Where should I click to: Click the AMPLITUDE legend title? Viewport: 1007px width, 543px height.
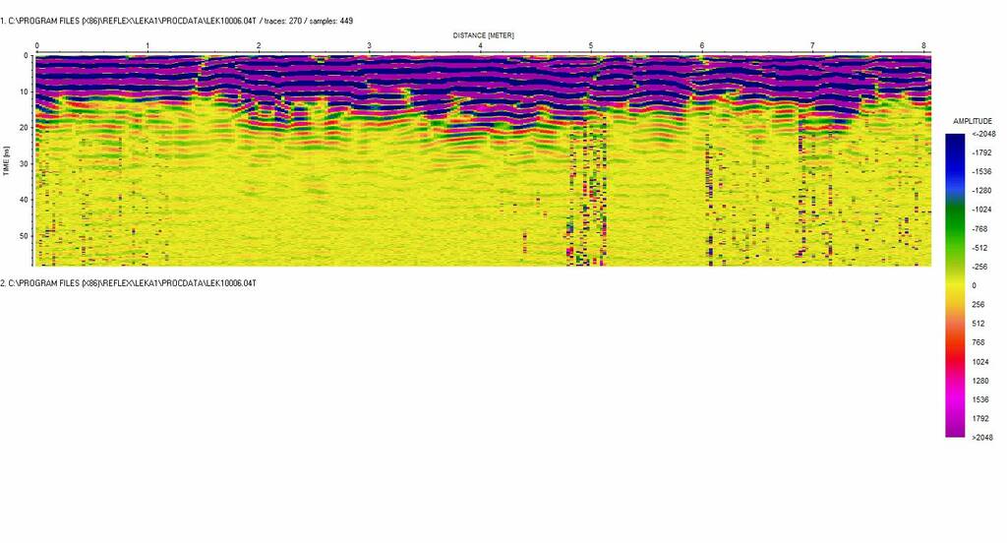972,121
